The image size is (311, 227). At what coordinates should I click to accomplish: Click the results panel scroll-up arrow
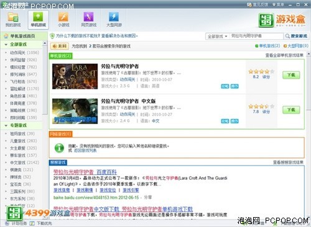(x=309, y=54)
